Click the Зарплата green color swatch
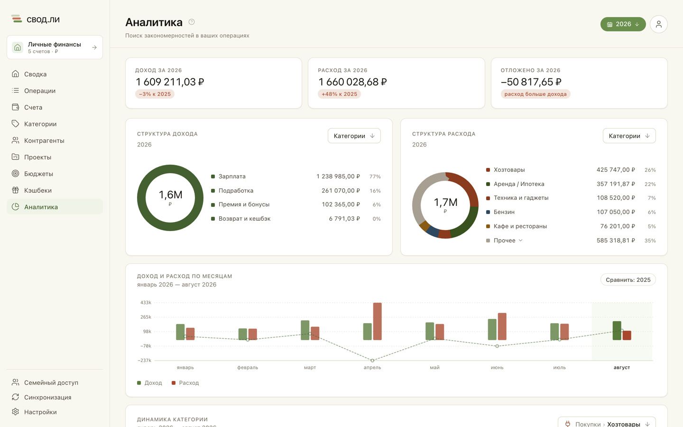683x427 pixels. click(213, 176)
